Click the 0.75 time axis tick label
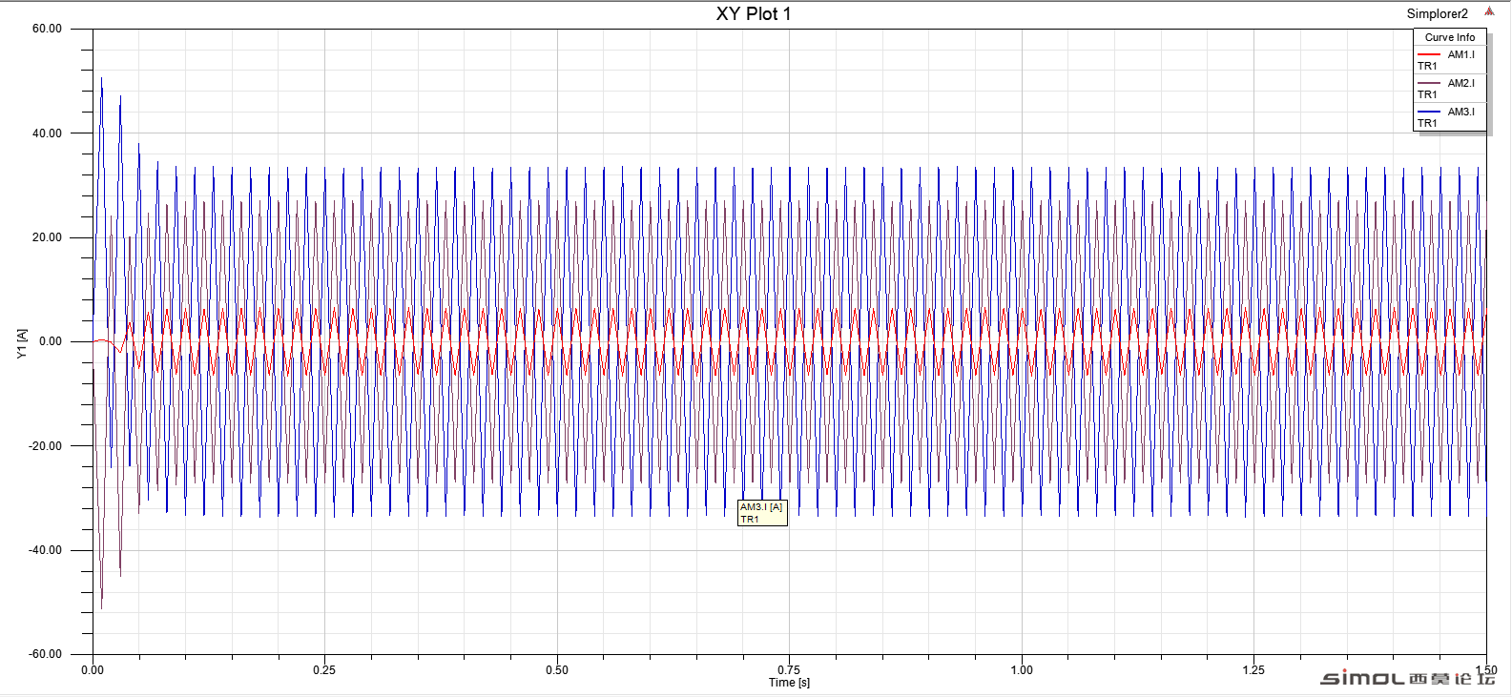Image resolution: width=1512 pixels, height=697 pixels. pos(789,670)
